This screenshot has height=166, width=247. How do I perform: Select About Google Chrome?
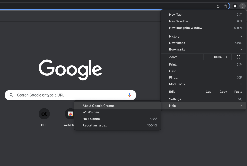(x=117, y=106)
